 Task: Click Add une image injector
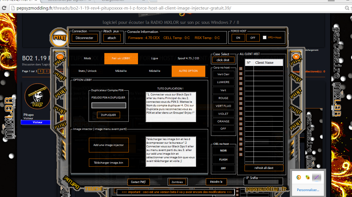point(109,145)
